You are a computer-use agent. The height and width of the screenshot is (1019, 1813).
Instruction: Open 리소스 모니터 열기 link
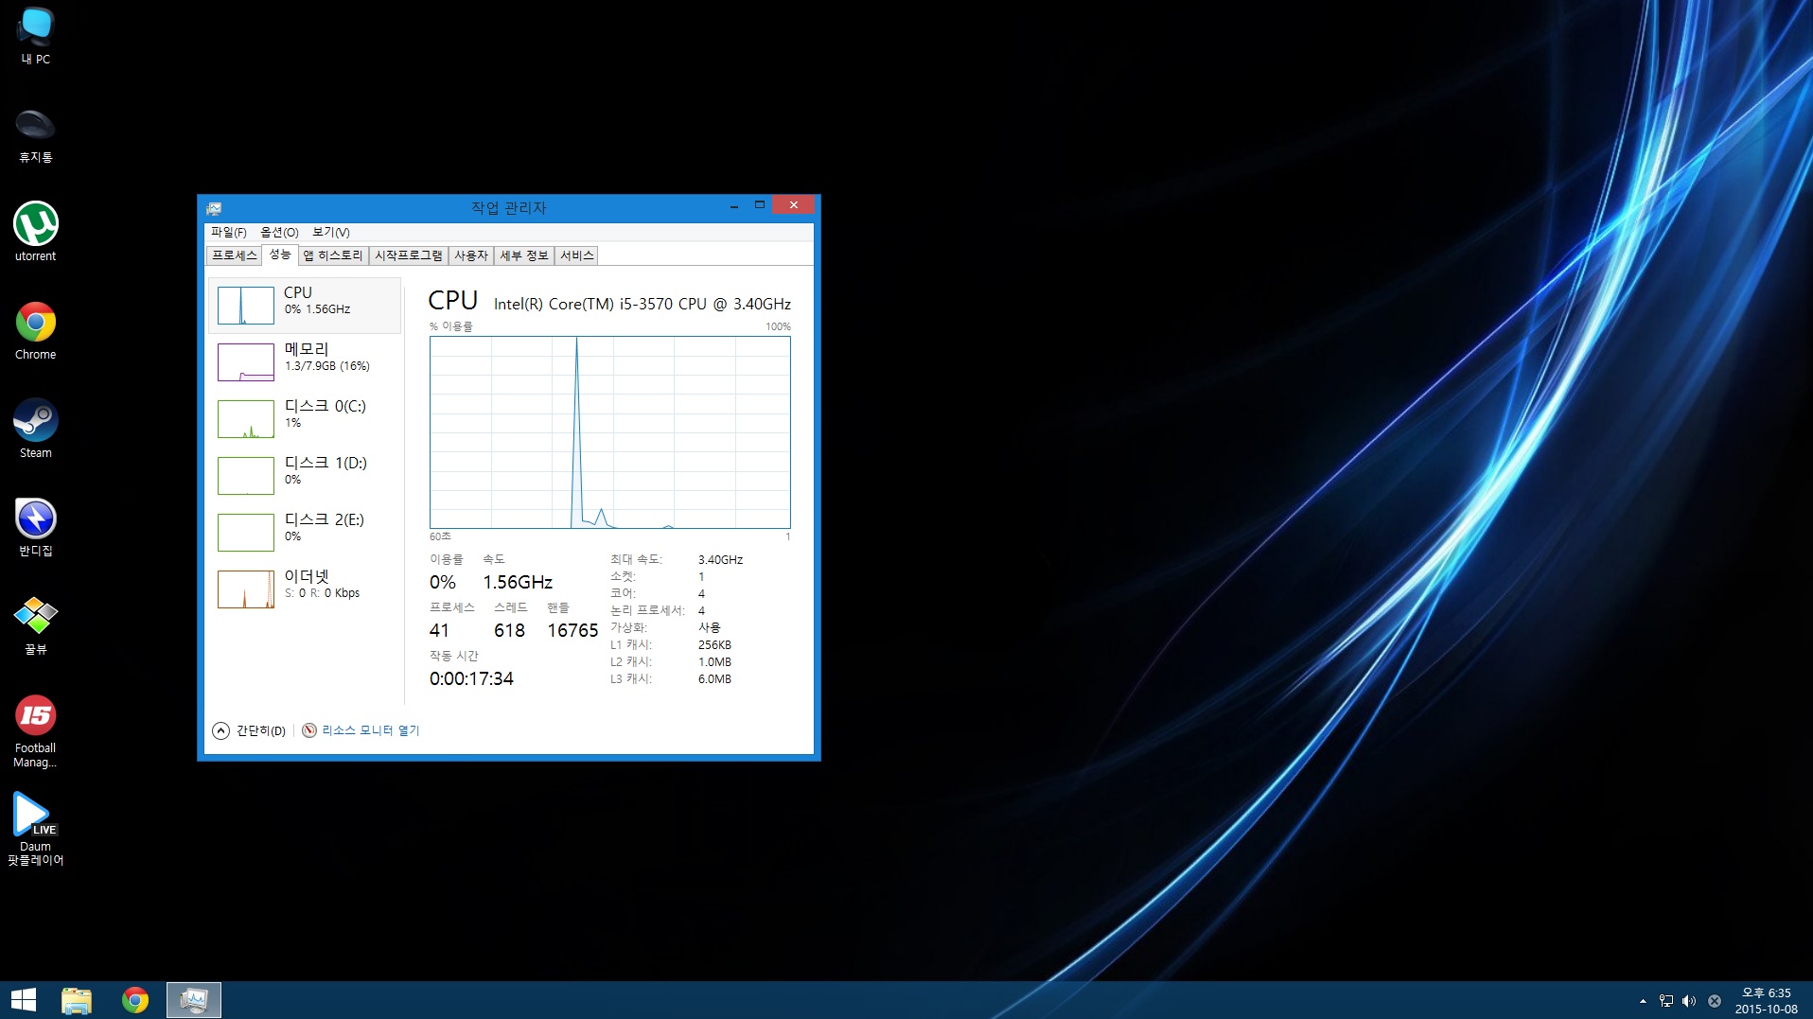tap(361, 730)
